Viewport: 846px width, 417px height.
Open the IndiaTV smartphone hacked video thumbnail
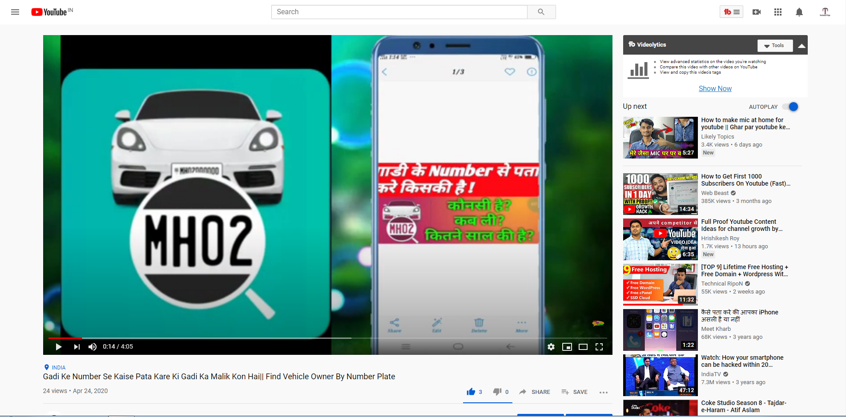click(x=660, y=375)
